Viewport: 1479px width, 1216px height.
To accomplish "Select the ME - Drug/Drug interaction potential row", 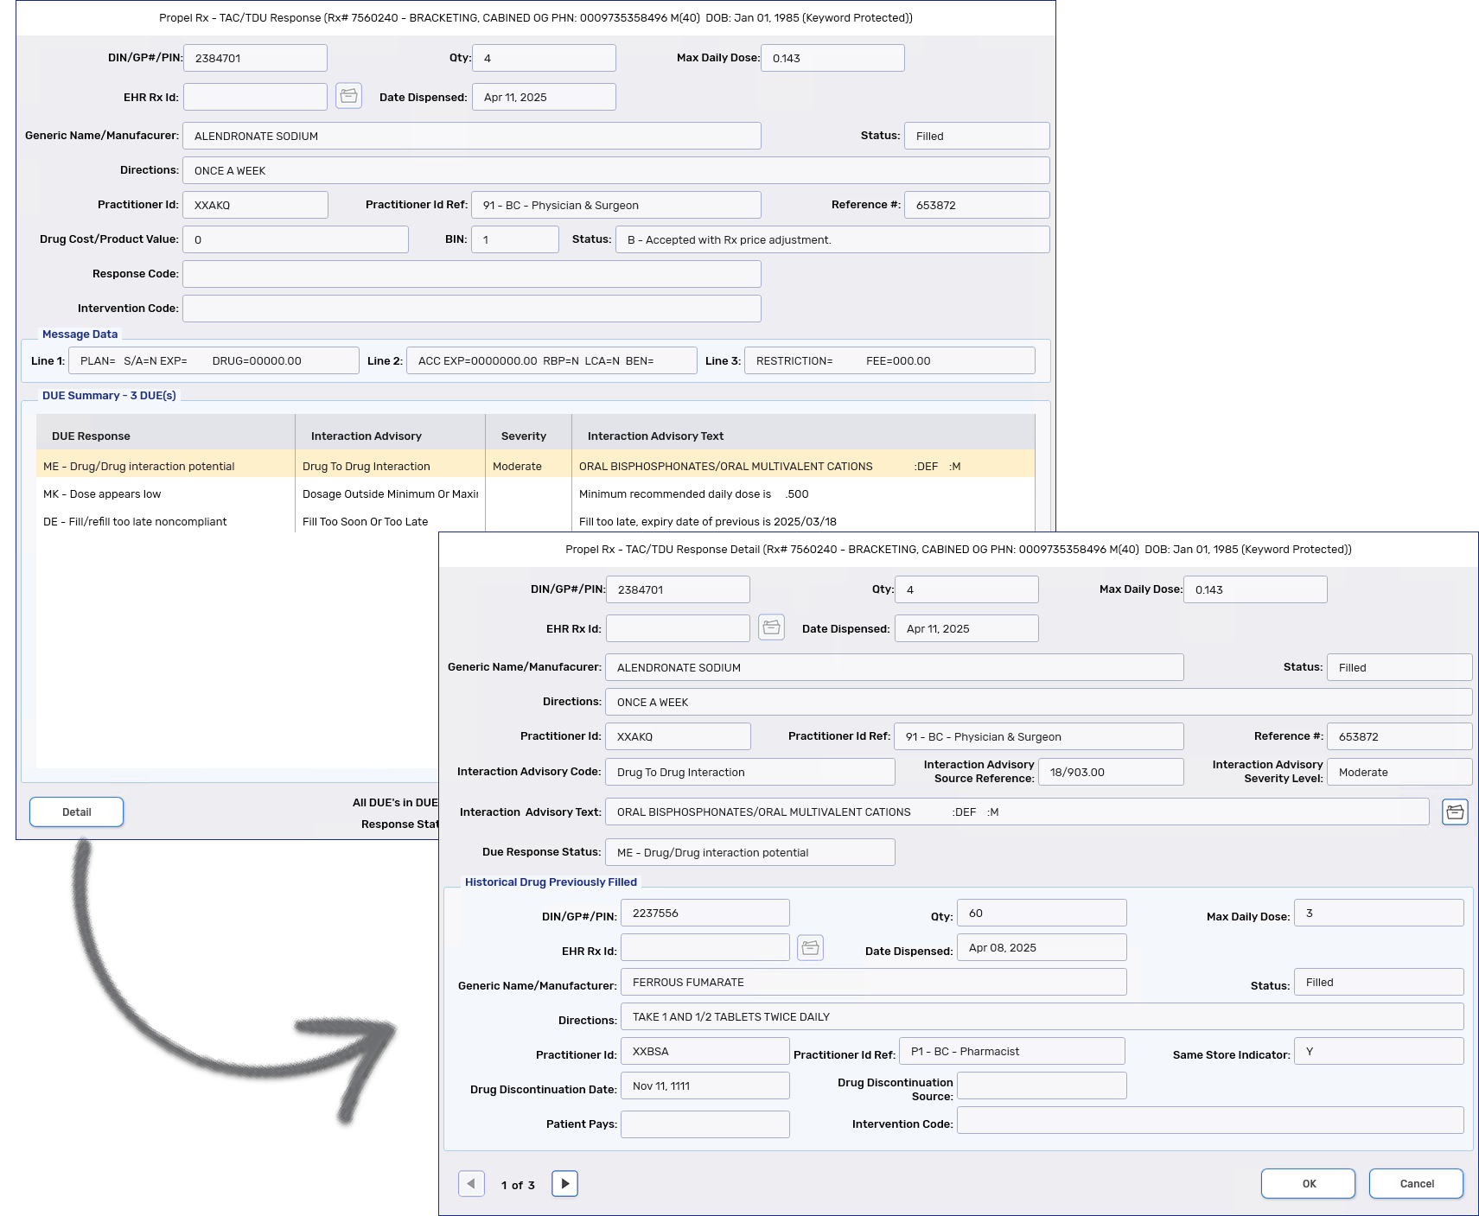I will click(x=139, y=466).
